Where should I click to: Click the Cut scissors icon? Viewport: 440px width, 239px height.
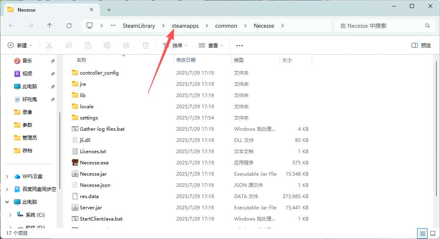pos(49,45)
